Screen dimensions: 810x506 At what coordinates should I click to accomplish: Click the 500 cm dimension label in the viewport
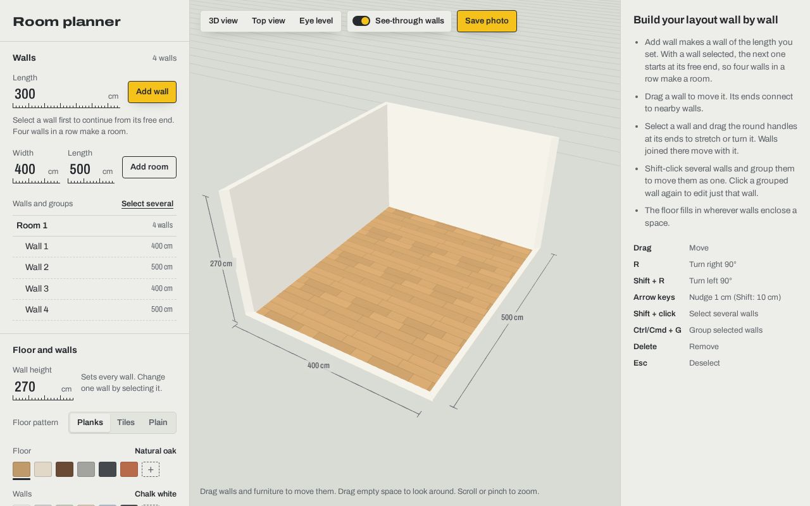512,318
